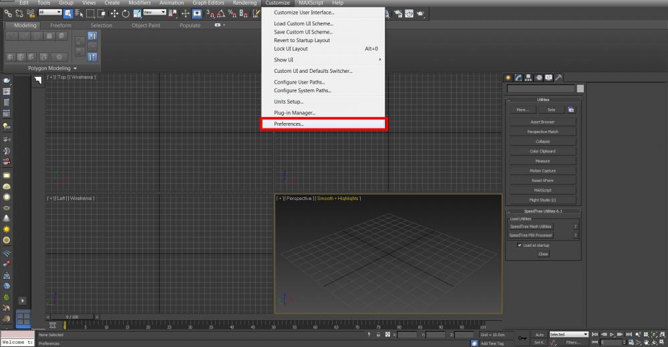Click Configure Button Sets icon in Utilities
668x347 pixels.
tap(571, 110)
